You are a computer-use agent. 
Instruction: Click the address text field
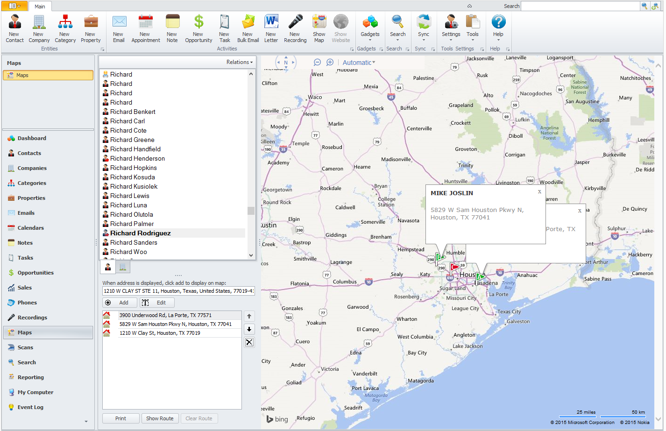pos(178,291)
